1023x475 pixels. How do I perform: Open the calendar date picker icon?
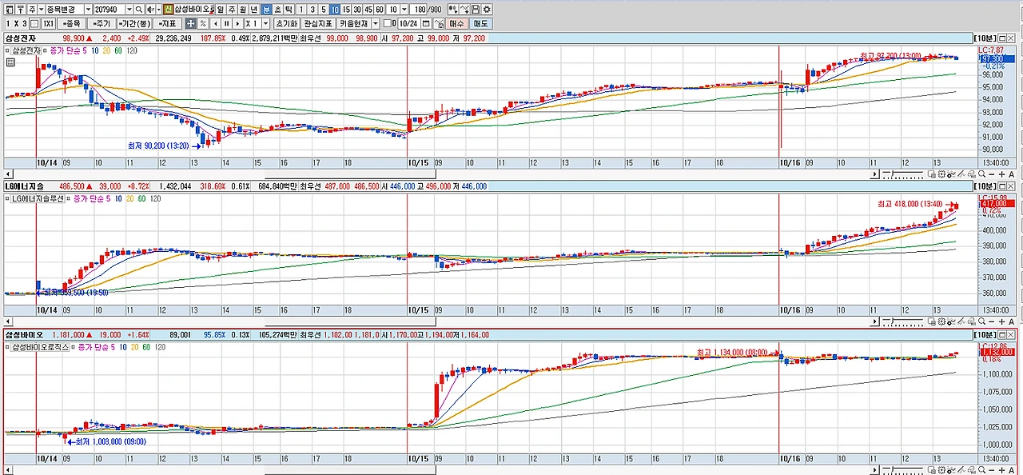tap(424, 23)
